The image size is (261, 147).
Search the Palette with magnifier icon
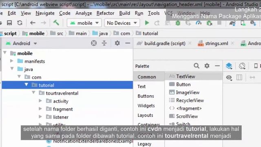point(197,66)
